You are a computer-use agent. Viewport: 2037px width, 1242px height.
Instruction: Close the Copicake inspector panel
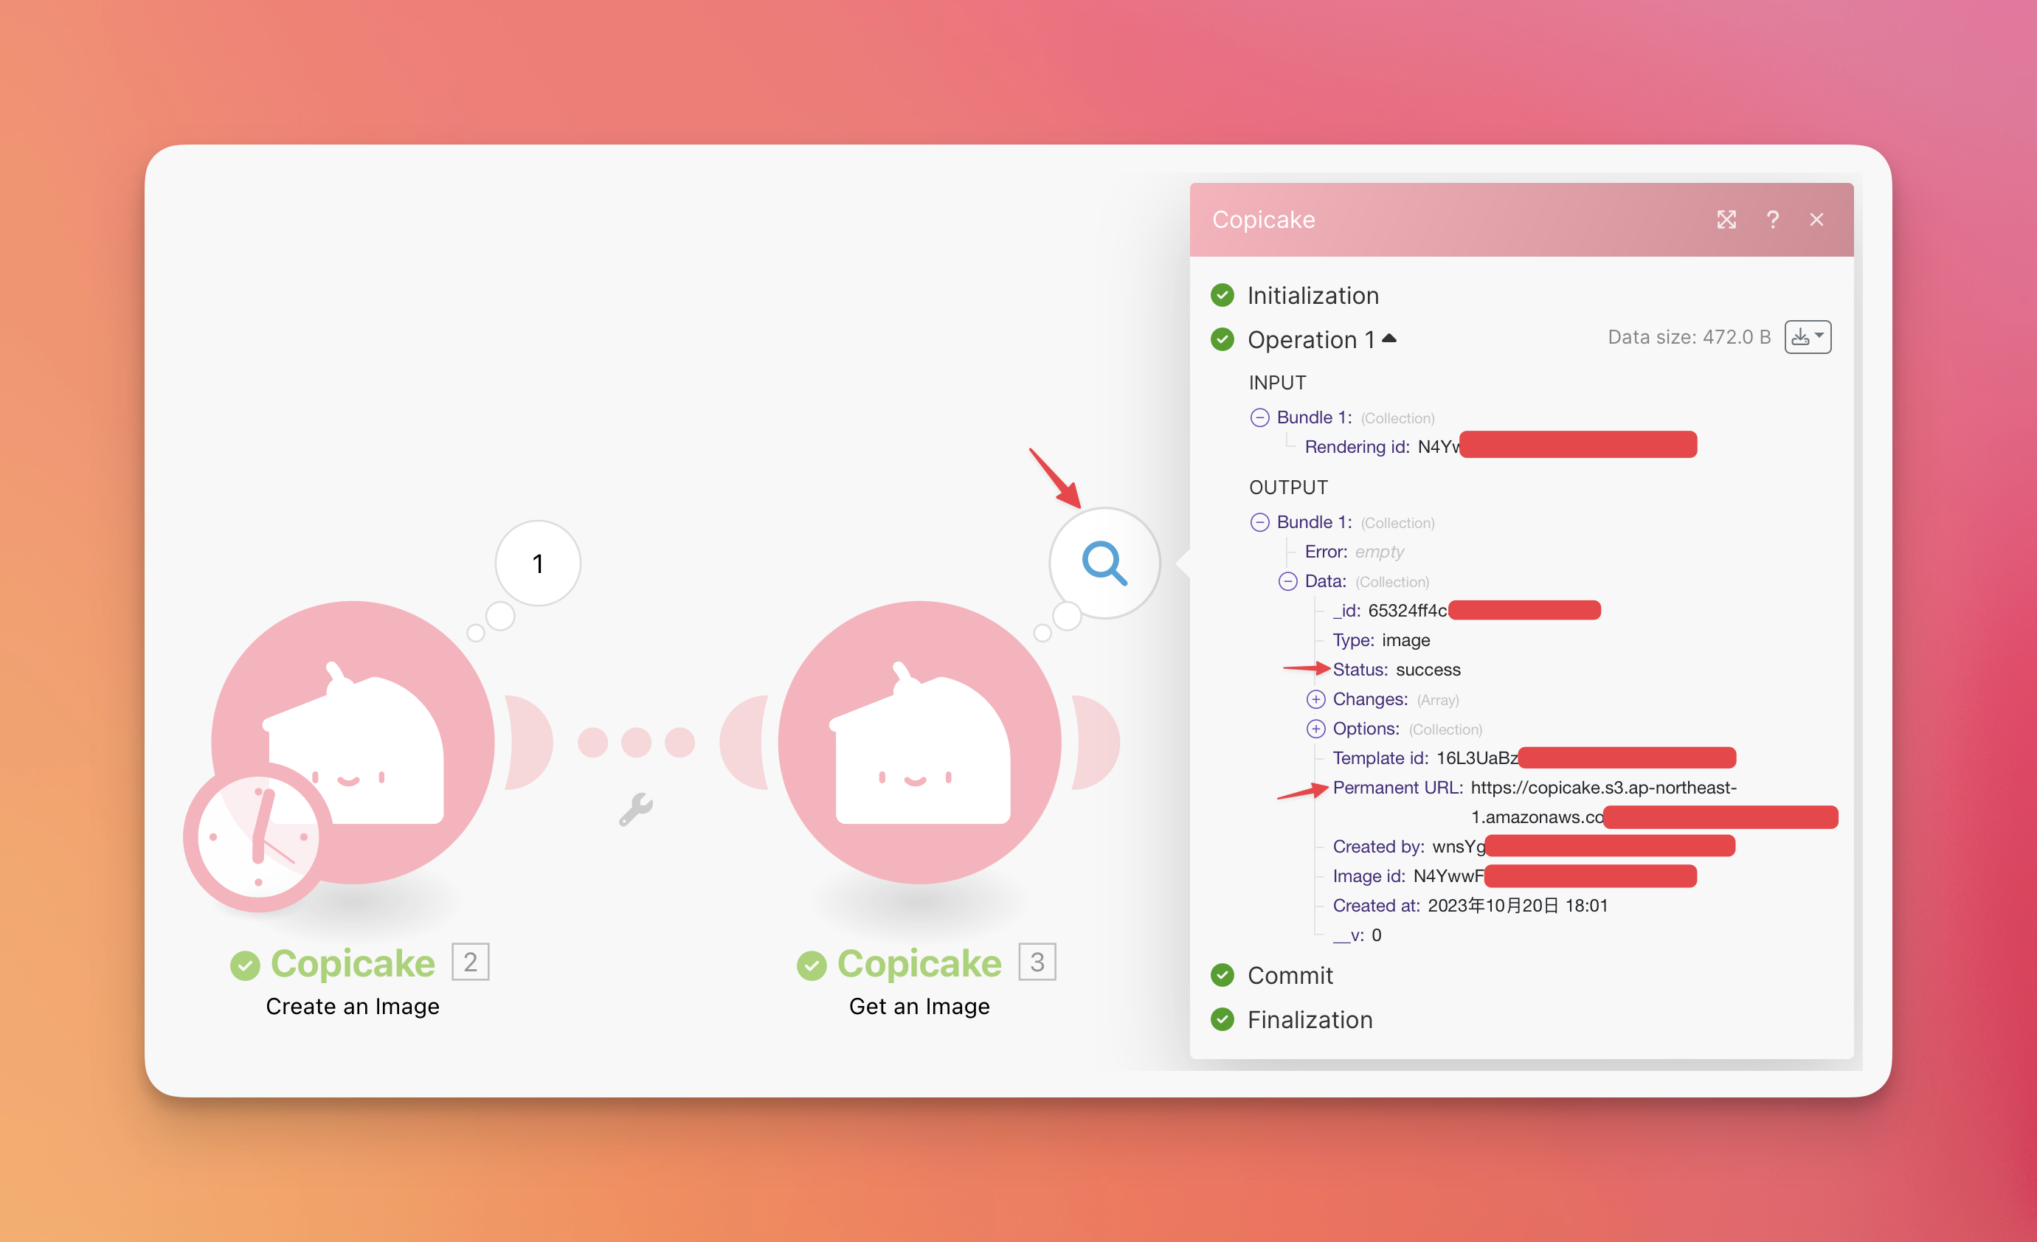(x=1816, y=220)
